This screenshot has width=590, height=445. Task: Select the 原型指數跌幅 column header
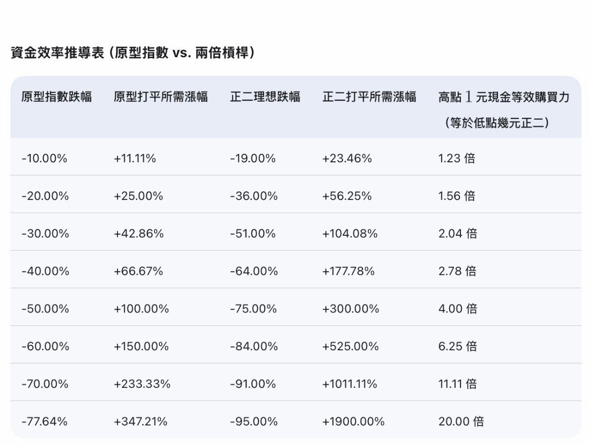coord(57,97)
